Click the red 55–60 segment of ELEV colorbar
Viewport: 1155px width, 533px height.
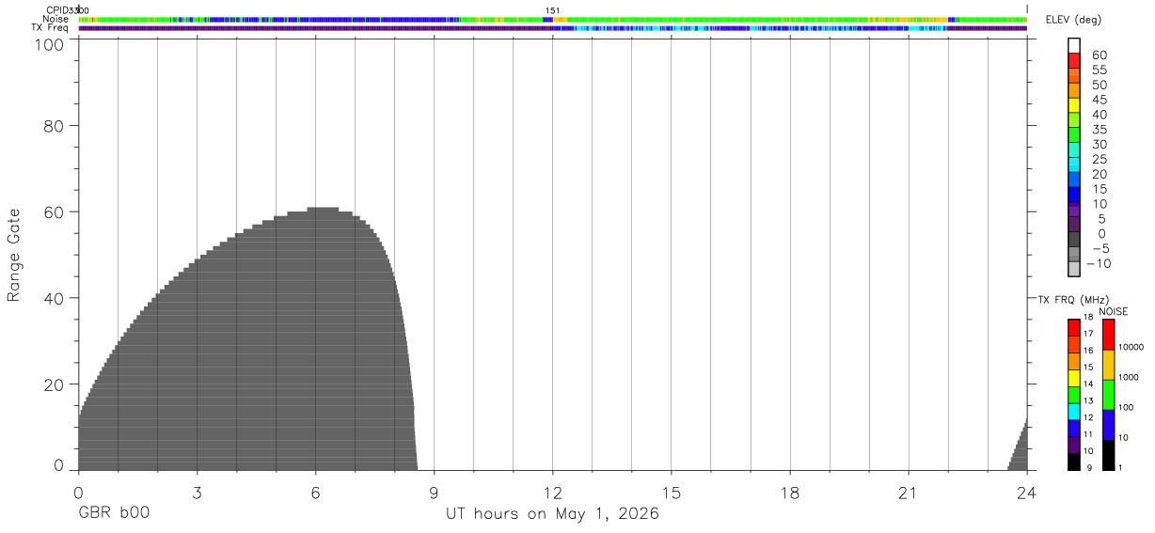[1074, 61]
